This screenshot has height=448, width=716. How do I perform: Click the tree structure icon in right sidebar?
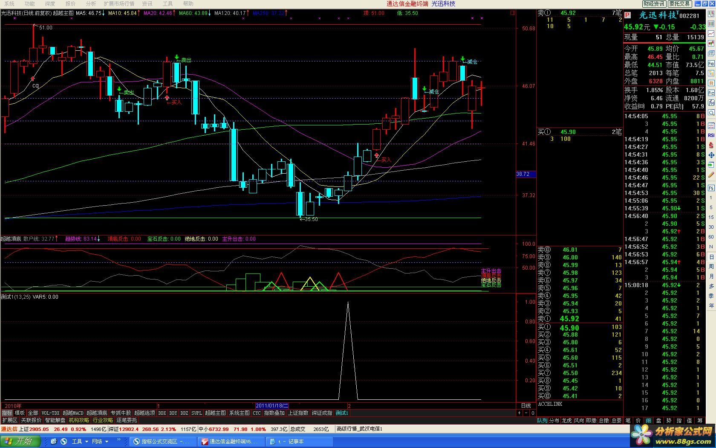click(711, 73)
